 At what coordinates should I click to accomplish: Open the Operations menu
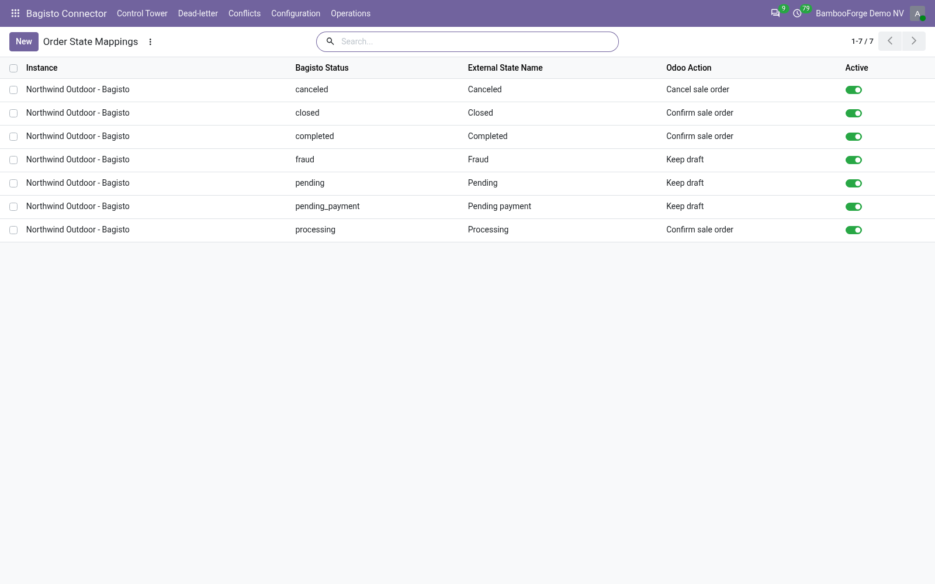[x=351, y=13]
